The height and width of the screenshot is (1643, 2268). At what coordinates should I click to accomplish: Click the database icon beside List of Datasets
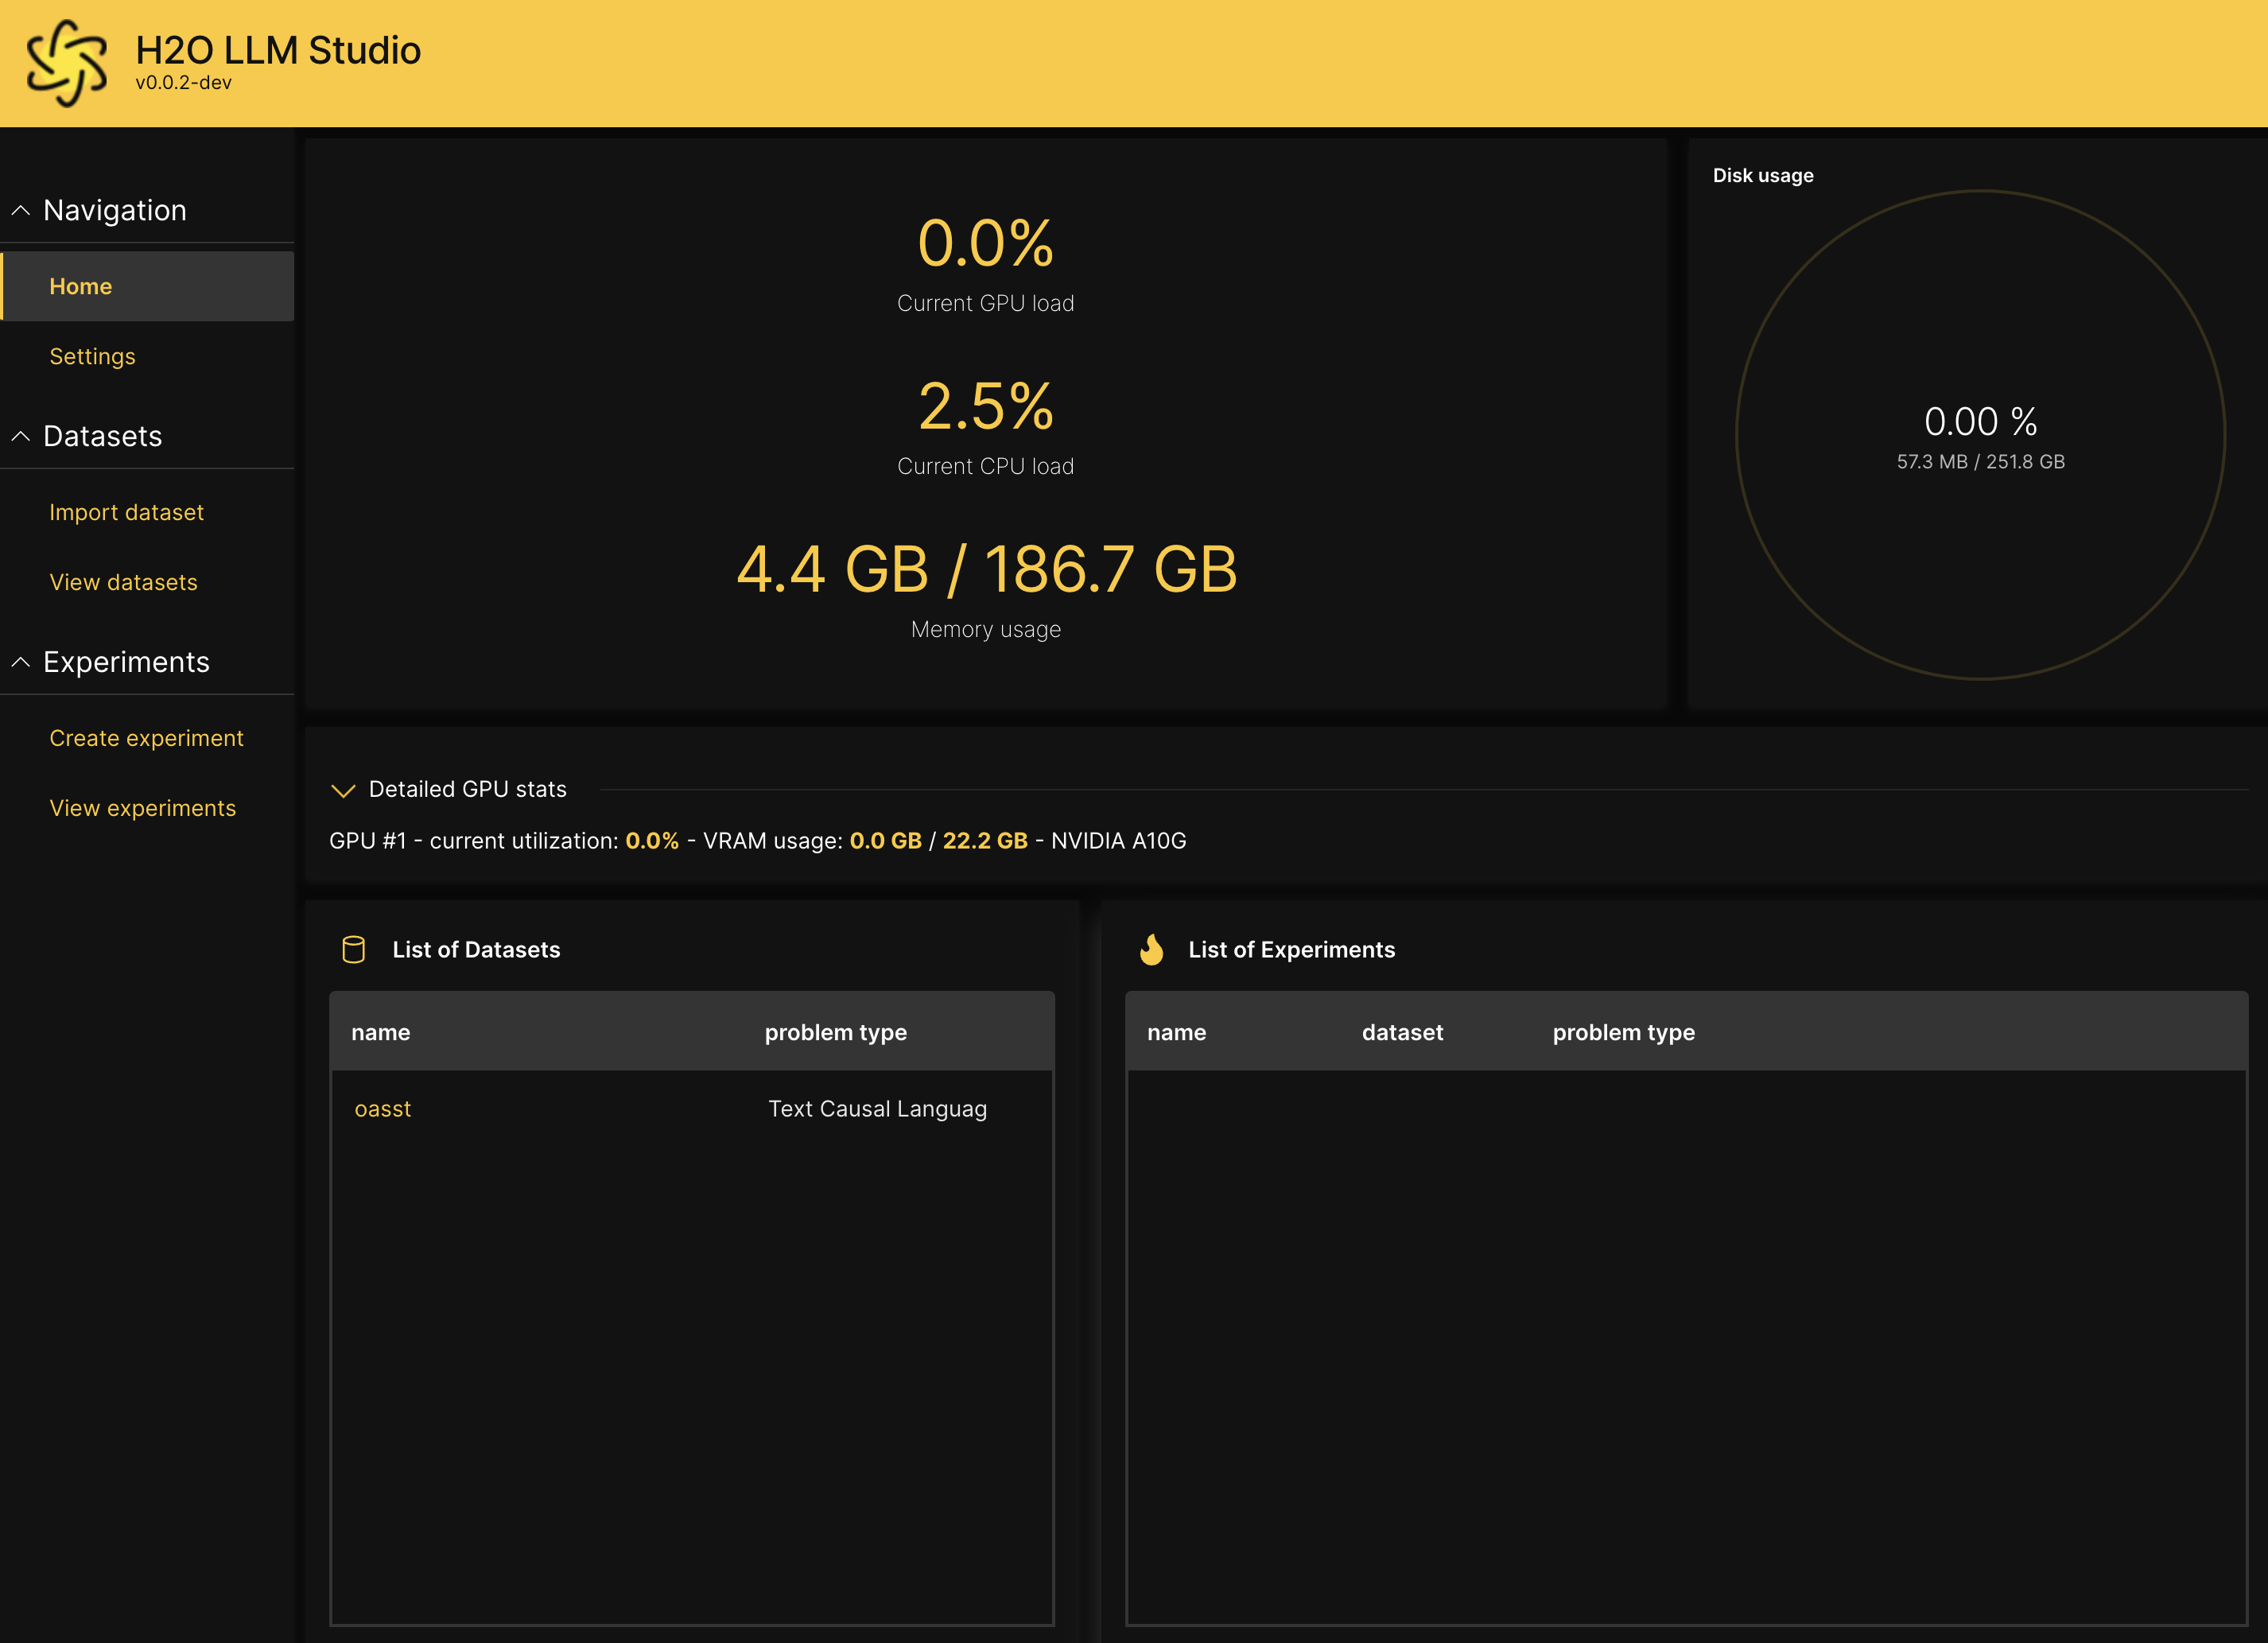pos(353,949)
